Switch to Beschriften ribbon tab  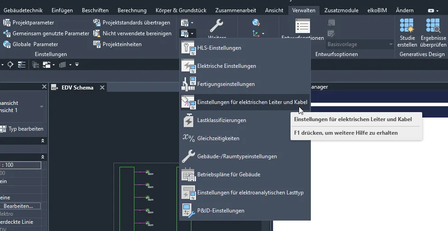[x=95, y=10]
